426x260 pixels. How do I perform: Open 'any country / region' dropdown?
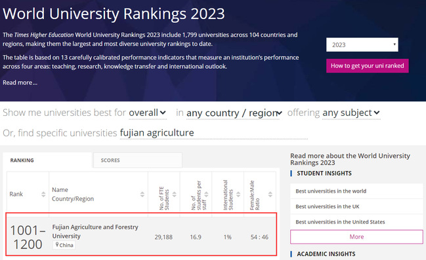click(x=234, y=113)
